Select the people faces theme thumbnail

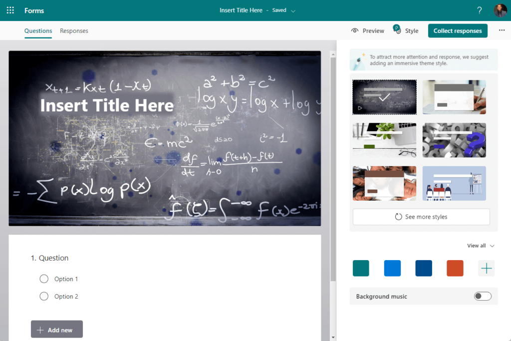pyautogui.click(x=384, y=183)
